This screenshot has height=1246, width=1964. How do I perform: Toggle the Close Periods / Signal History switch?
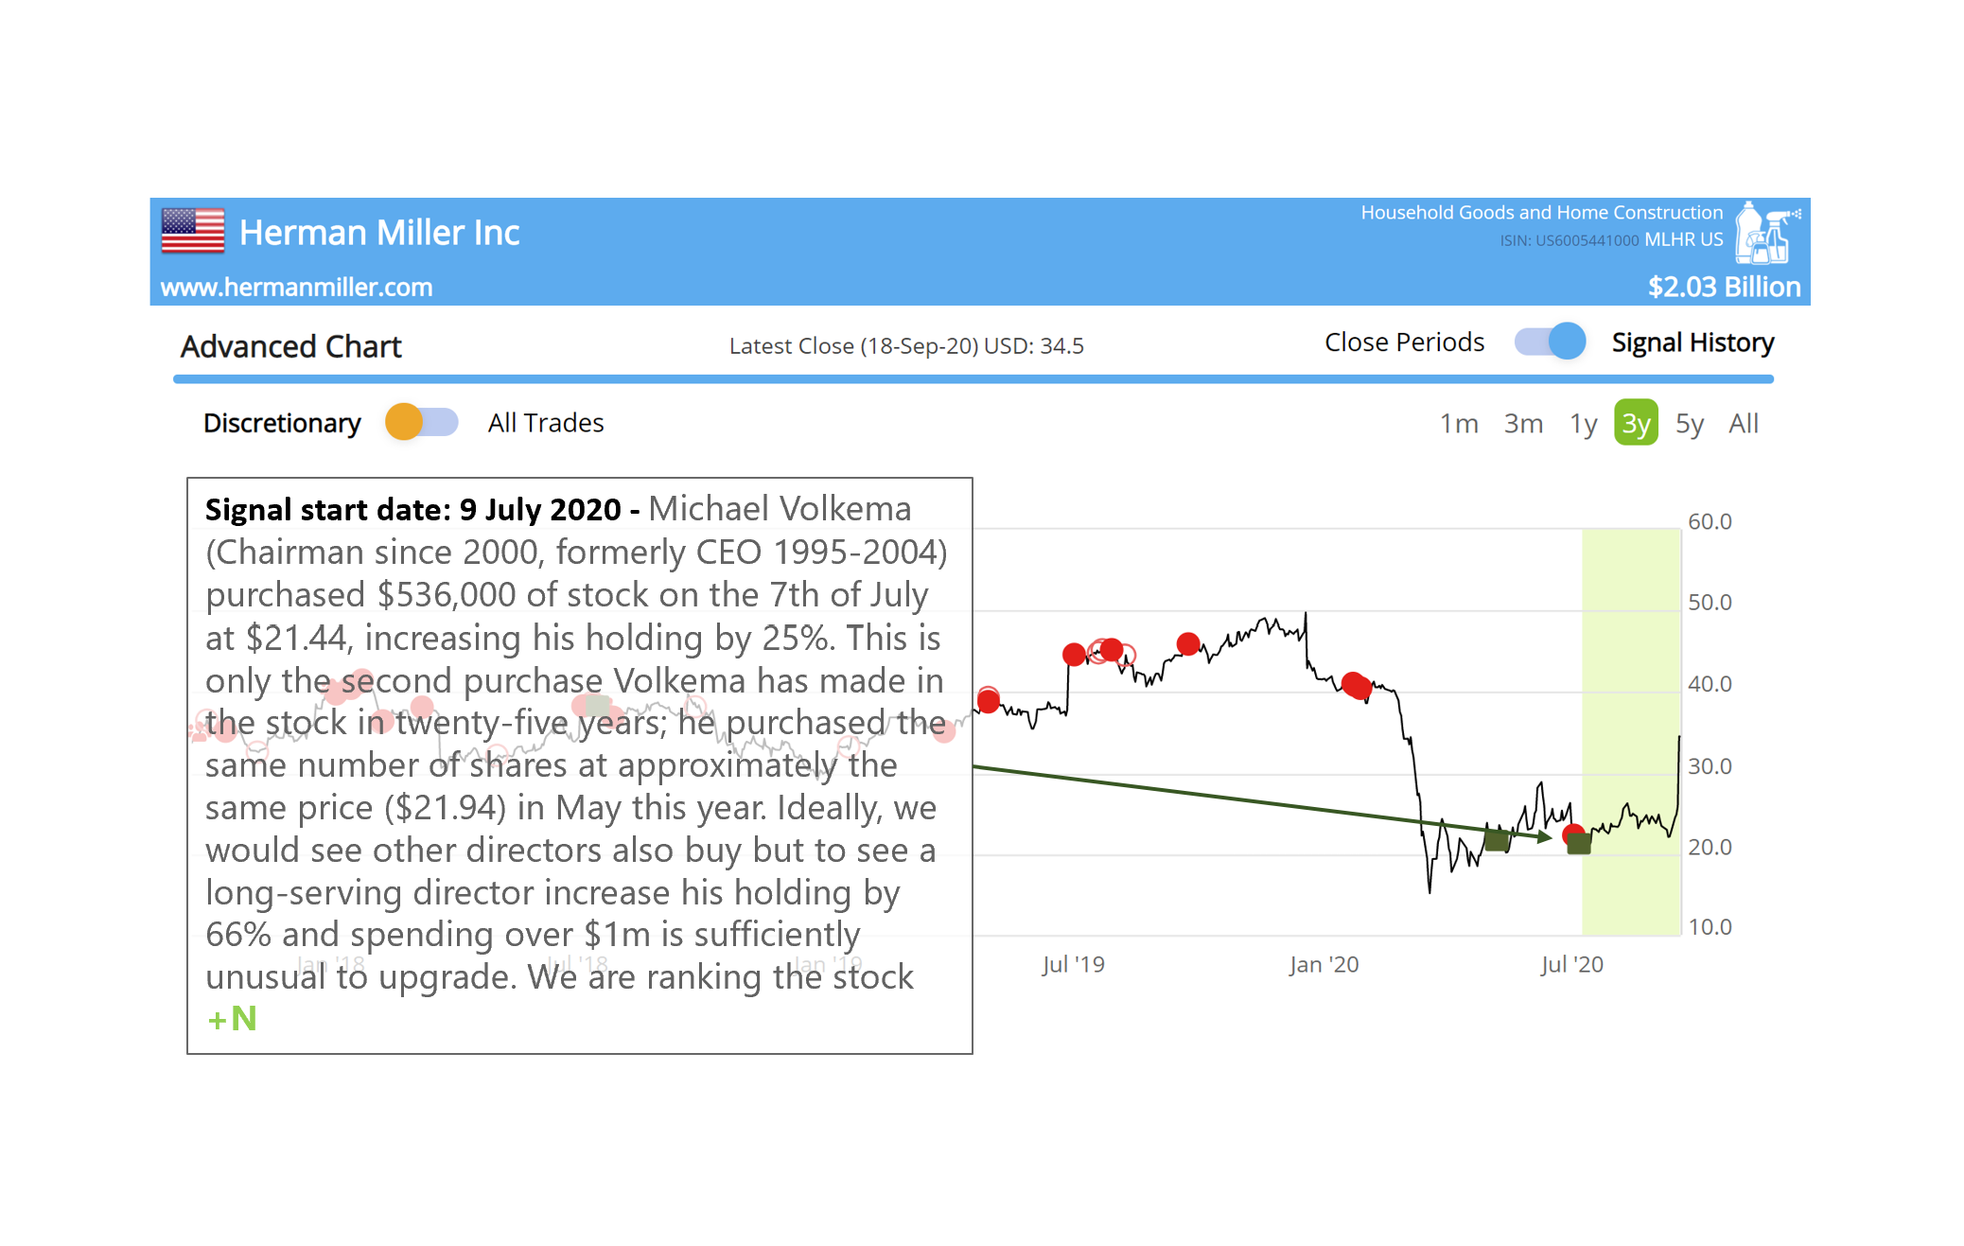1550,342
